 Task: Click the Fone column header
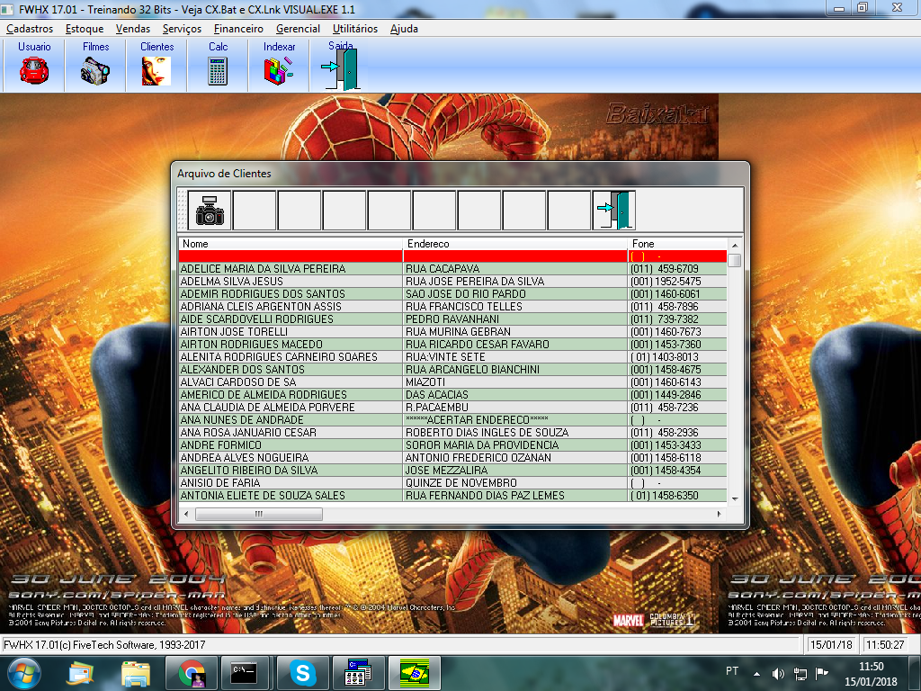pos(677,244)
